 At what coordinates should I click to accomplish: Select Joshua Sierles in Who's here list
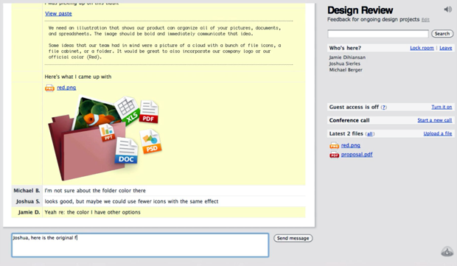[x=344, y=63]
